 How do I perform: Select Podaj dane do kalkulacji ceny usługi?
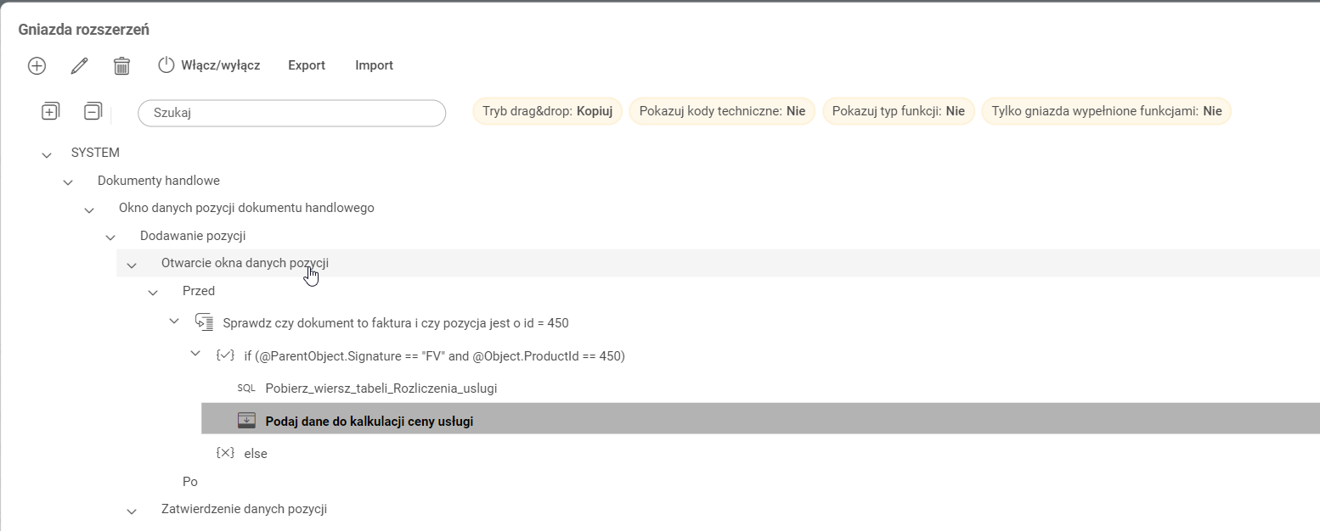[x=369, y=421]
